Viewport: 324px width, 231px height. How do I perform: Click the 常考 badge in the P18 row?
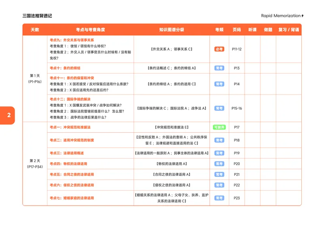coord(219,140)
